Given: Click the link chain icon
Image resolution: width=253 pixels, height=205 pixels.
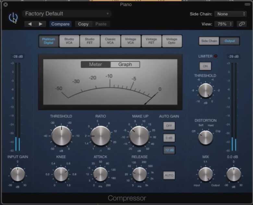Looking at the screenshot, I should (x=241, y=24).
